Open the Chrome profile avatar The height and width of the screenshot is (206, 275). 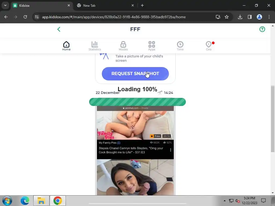click(x=259, y=17)
